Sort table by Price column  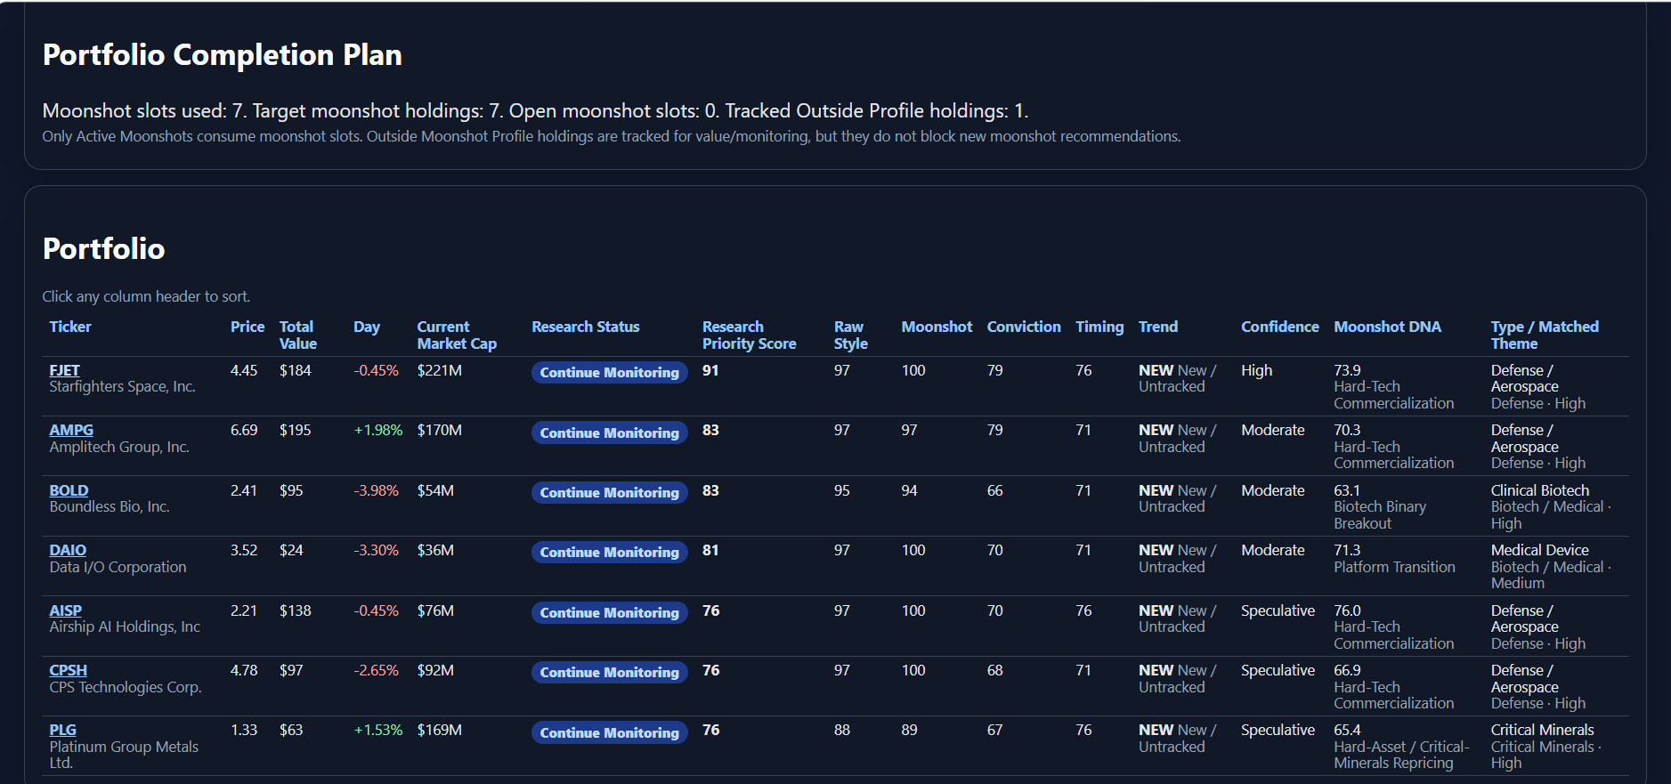[247, 327]
